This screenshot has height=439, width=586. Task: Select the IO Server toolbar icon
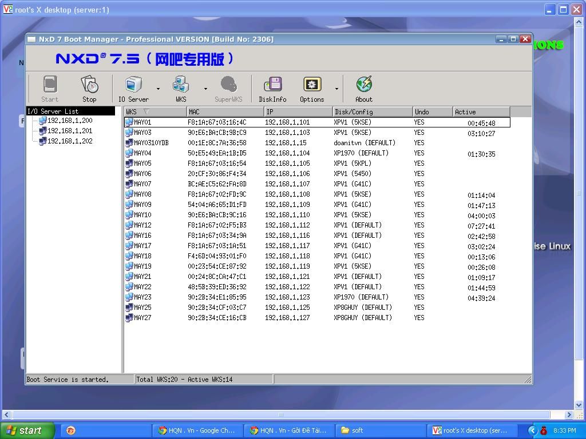point(133,86)
